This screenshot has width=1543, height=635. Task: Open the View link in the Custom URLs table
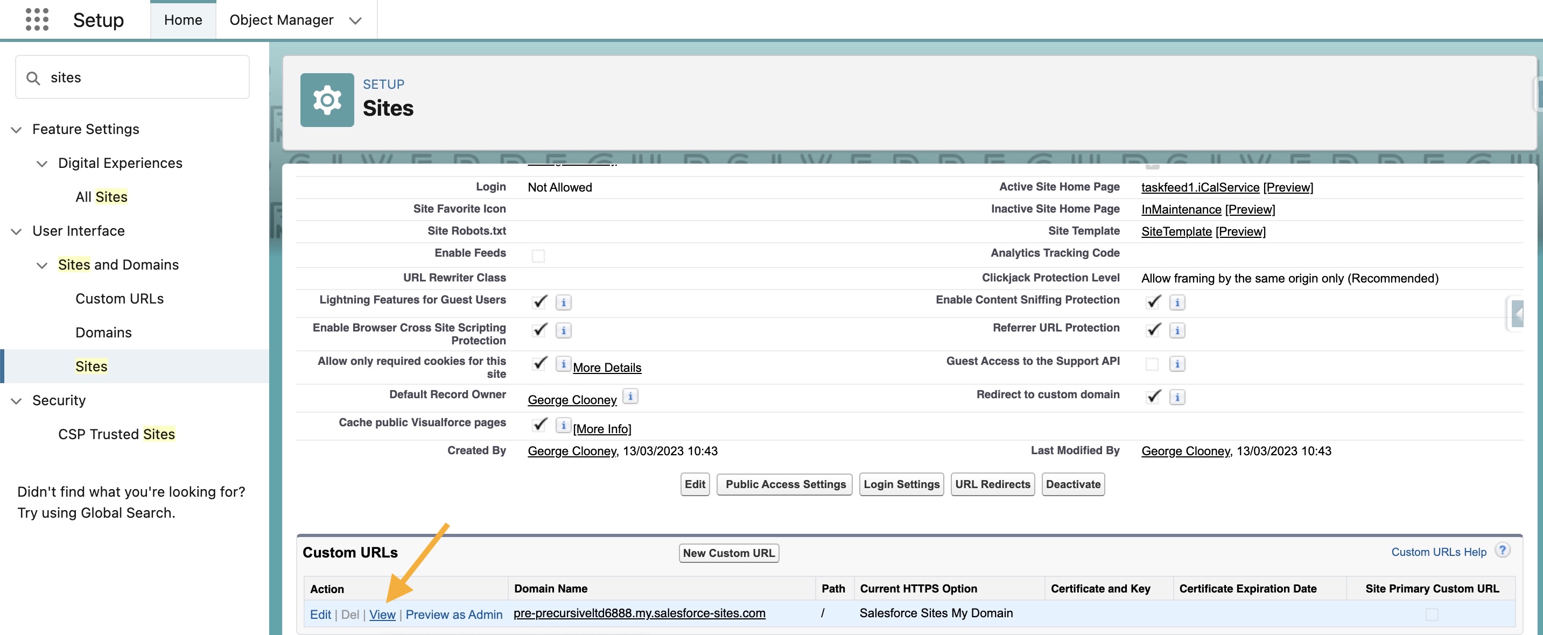pos(383,614)
